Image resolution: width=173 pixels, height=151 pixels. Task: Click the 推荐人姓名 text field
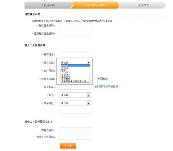75,130
